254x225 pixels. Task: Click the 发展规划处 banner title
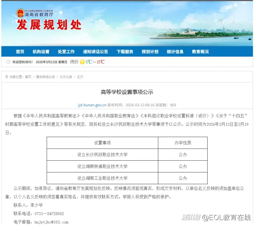pos(48,26)
